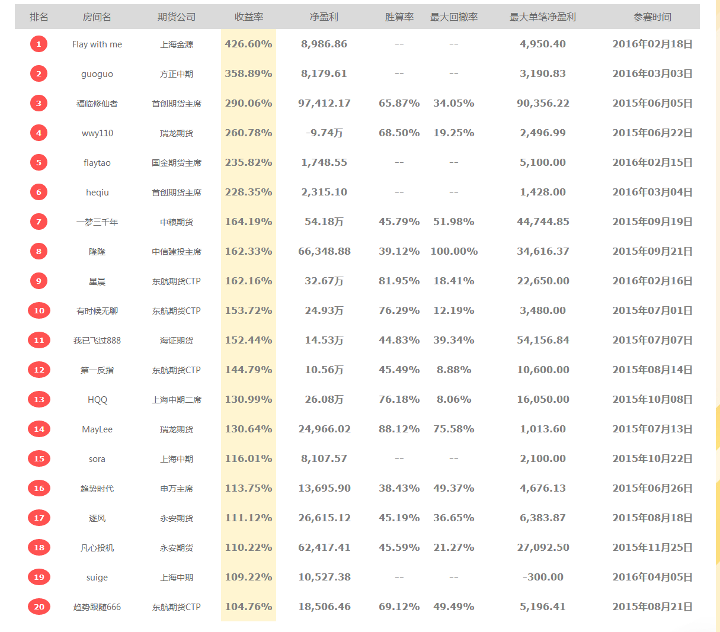Viewport: 720px width, 632px height.
Task: Click the 88.12% win rate value
Action: tap(399, 429)
